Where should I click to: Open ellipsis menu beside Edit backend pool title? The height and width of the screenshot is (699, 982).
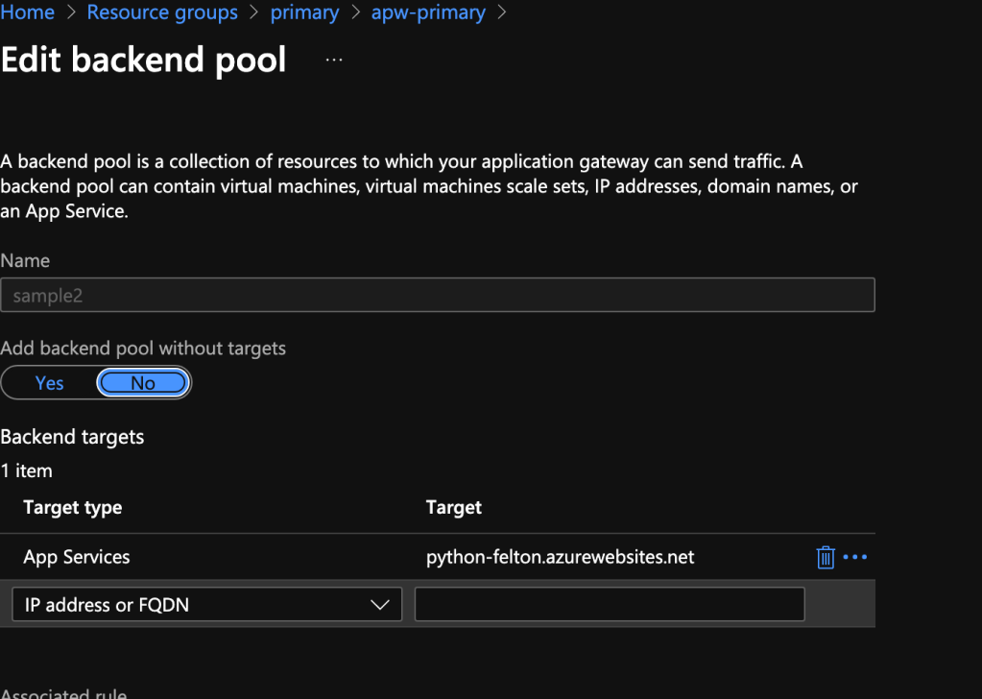tap(333, 60)
